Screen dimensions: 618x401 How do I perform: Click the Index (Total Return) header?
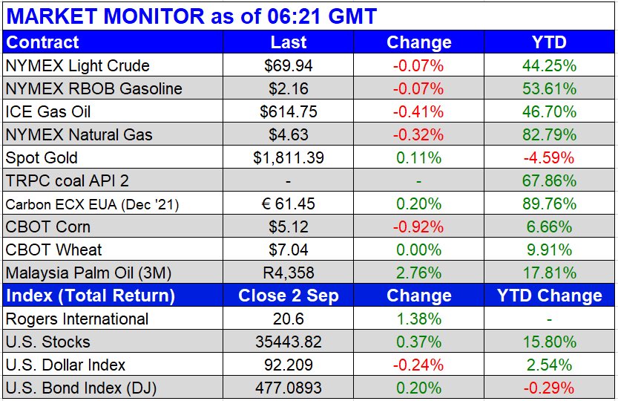(x=91, y=296)
